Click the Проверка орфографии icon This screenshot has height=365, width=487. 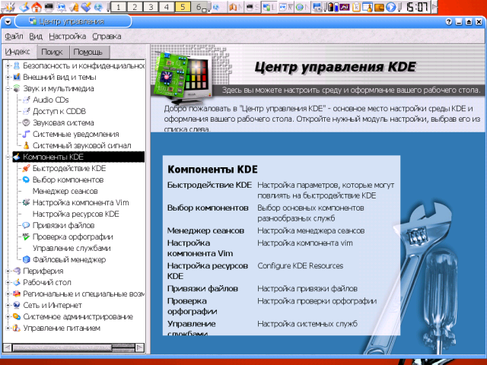tap(27, 236)
